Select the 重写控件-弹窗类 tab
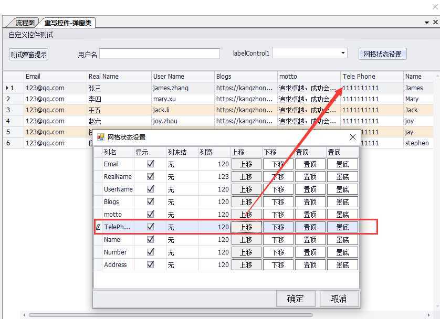 68,23
